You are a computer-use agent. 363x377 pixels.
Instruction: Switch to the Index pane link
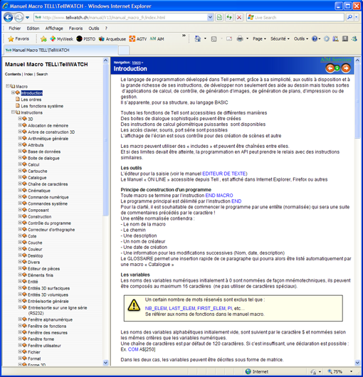28,74
